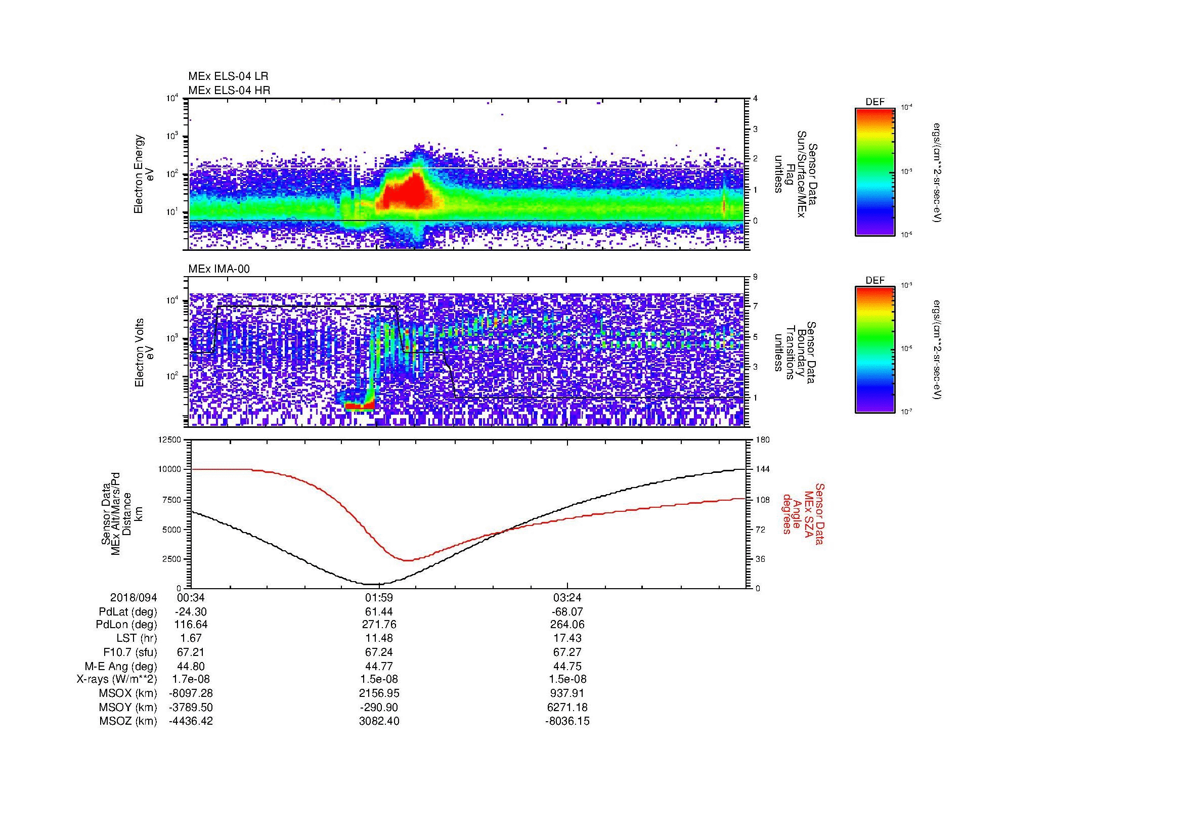Click the LST value 17.43
Viewport: 1183px width, 836px height.
pos(567,638)
